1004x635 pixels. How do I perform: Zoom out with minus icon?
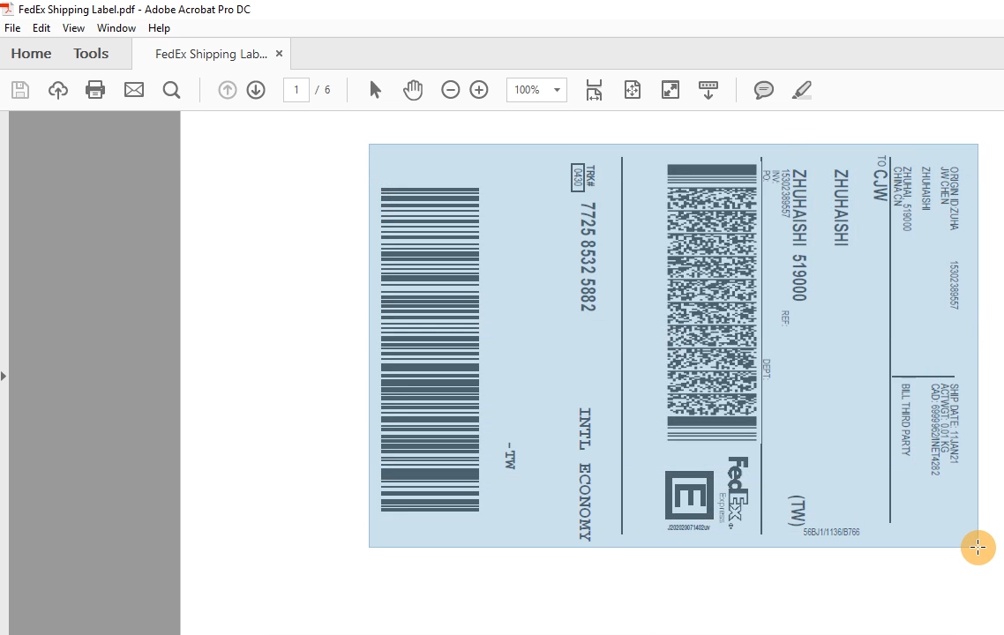451,90
